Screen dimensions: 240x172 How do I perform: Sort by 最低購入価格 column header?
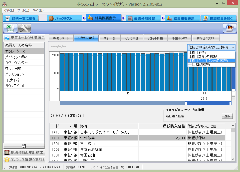[162, 126]
